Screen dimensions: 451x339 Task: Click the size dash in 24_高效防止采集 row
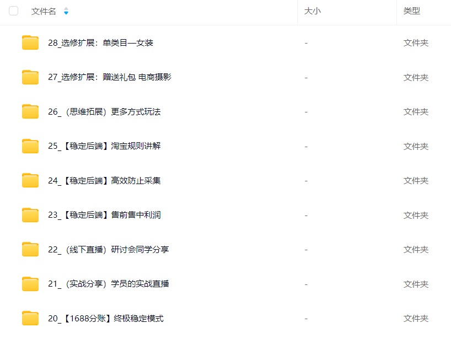point(306,181)
